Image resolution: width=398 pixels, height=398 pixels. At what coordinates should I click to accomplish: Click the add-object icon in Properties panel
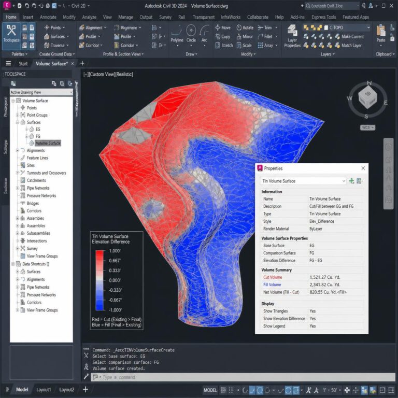(x=351, y=181)
